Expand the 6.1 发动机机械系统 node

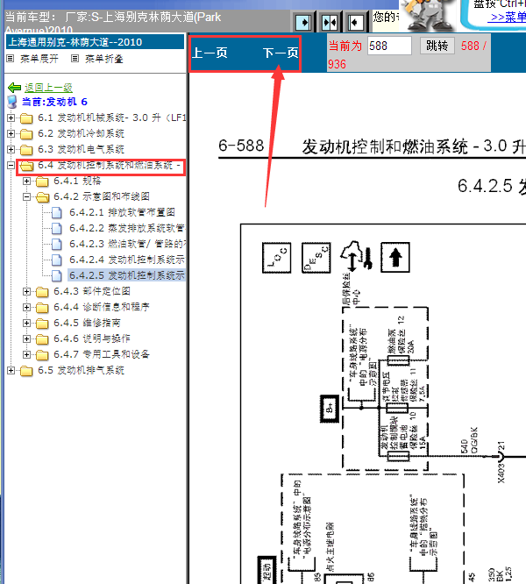click(x=11, y=118)
